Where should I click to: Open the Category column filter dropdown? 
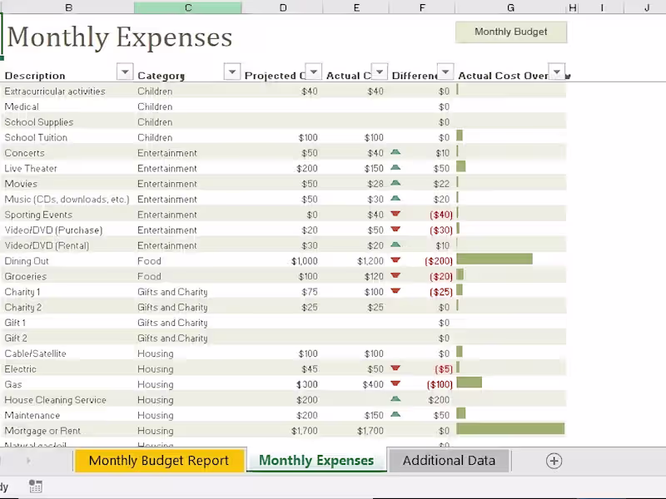pyautogui.click(x=232, y=72)
